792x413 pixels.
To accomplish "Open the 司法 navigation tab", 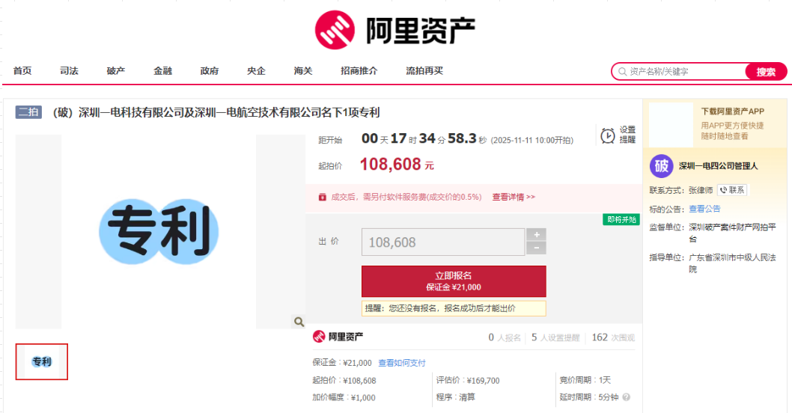I will 69,71.
